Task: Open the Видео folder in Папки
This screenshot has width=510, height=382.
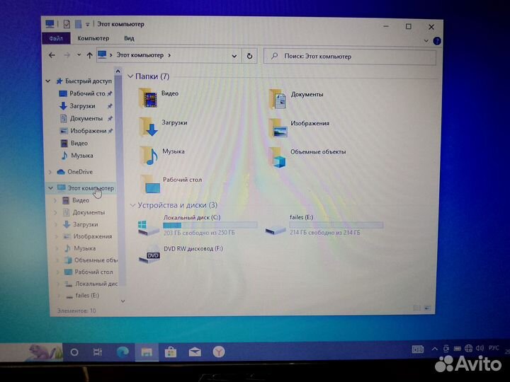Action: (159, 98)
